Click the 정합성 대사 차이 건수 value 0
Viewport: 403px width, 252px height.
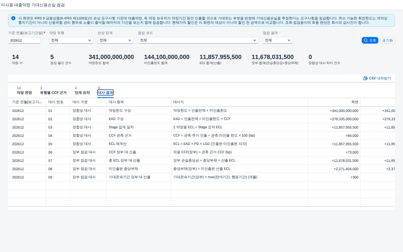310,57
